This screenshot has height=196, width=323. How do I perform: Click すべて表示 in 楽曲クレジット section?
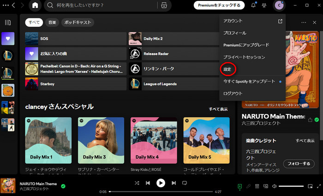[305, 141]
